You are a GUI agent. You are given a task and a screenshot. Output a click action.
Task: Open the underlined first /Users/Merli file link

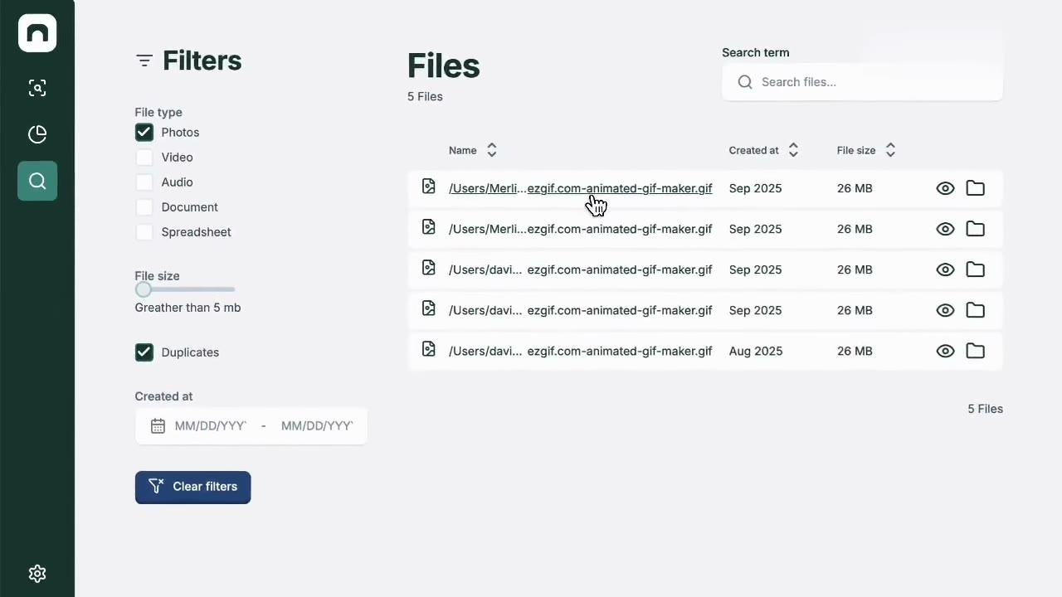(580, 188)
